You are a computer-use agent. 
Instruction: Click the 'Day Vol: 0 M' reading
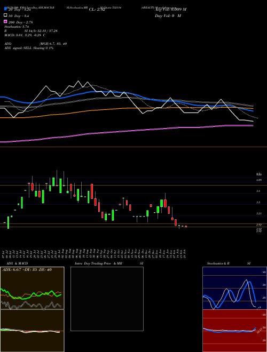pyautogui.click(x=168, y=16)
